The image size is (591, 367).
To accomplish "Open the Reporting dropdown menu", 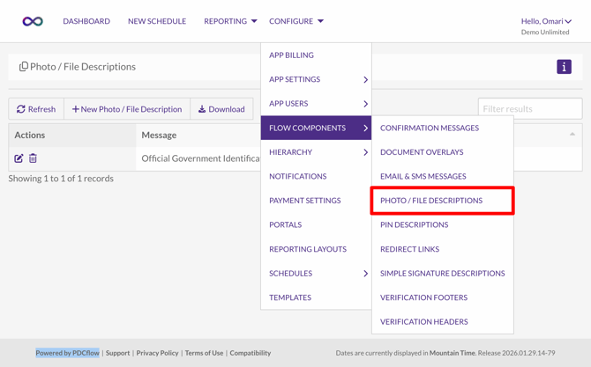I will click(x=230, y=21).
